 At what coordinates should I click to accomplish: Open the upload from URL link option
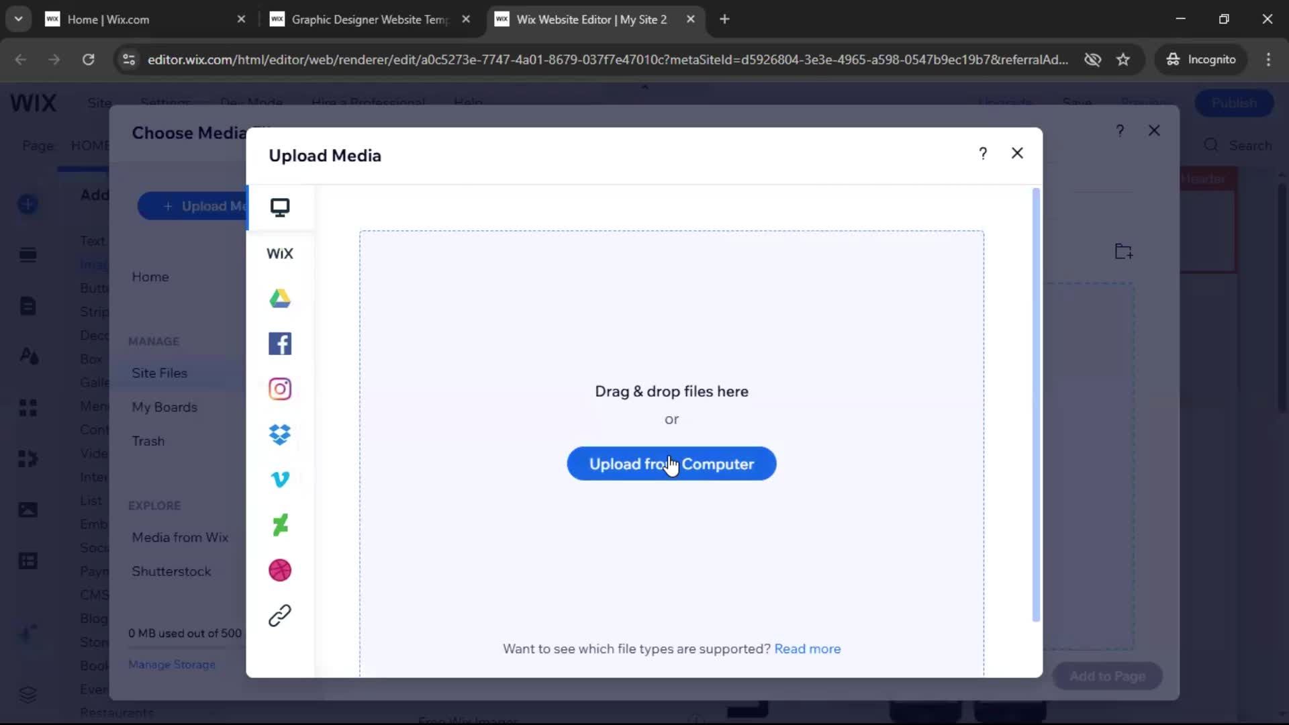pos(280,616)
